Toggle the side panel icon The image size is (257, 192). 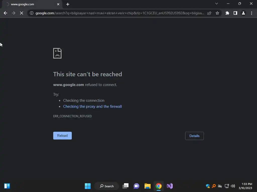click(x=235, y=13)
